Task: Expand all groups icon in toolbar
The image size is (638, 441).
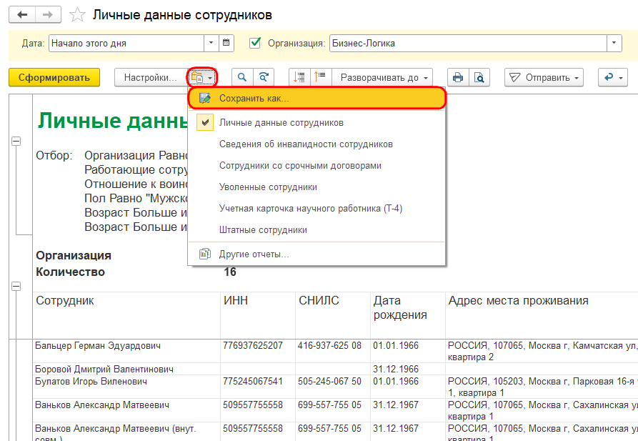Action: click(299, 77)
